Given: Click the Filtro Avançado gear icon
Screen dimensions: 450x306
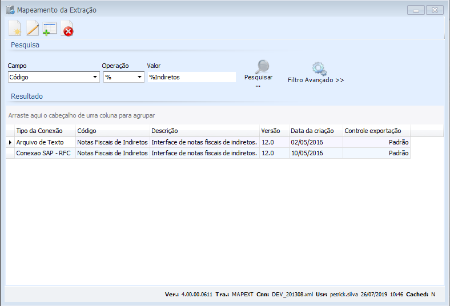Looking at the screenshot, I should tap(319, 69).
